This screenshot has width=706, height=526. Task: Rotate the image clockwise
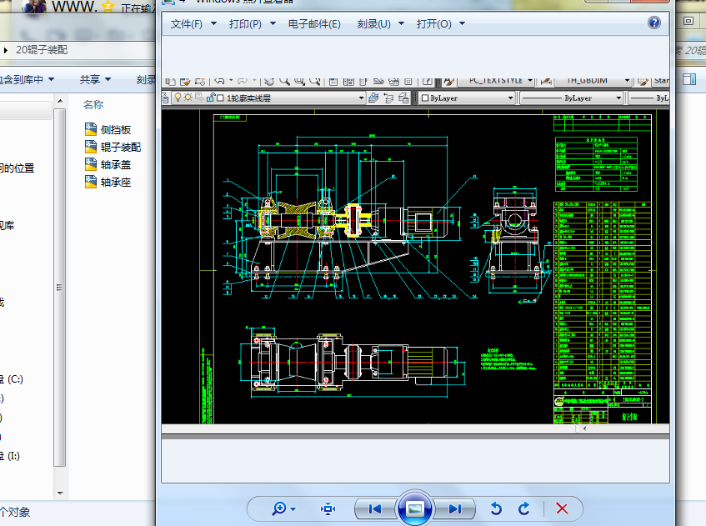tap(524, 508)
